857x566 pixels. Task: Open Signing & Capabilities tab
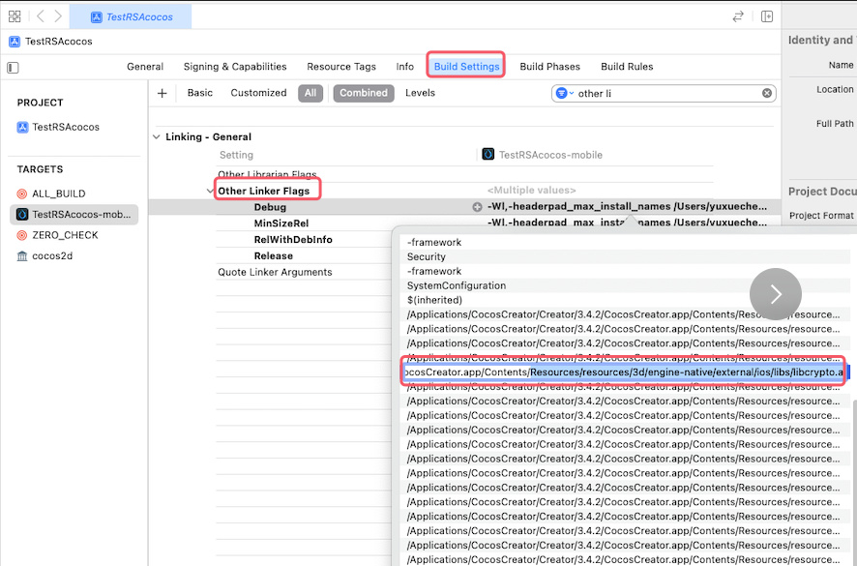pyautogui.click(x=235, y=67)
